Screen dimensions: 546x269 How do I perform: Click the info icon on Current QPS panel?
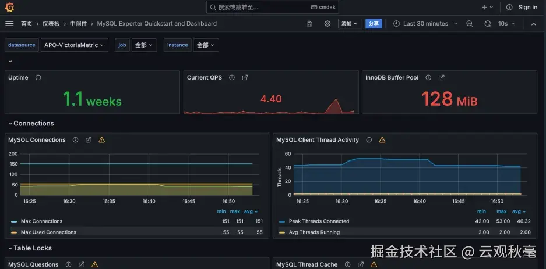tap(232, 78)
